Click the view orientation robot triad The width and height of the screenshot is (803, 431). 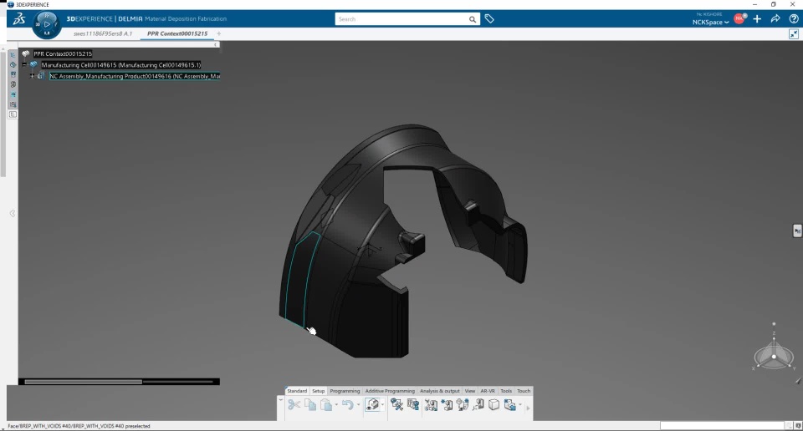[774, 352]
